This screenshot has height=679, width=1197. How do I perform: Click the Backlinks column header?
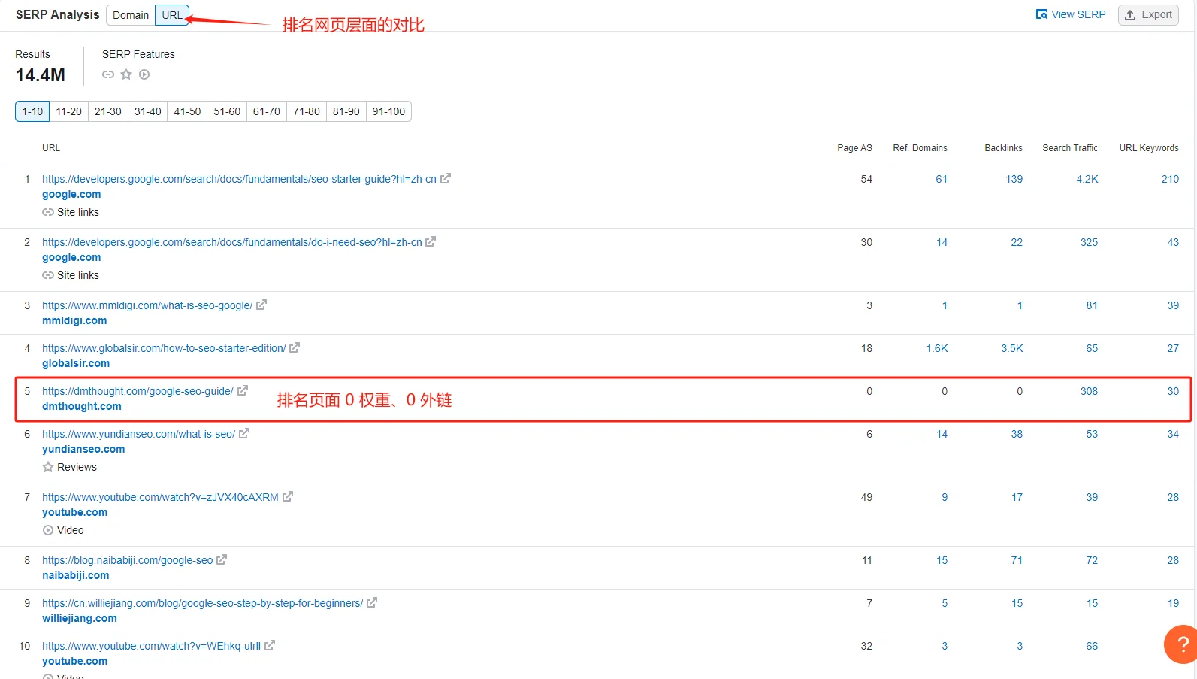pyautogui.click(x=1003, y=148)
